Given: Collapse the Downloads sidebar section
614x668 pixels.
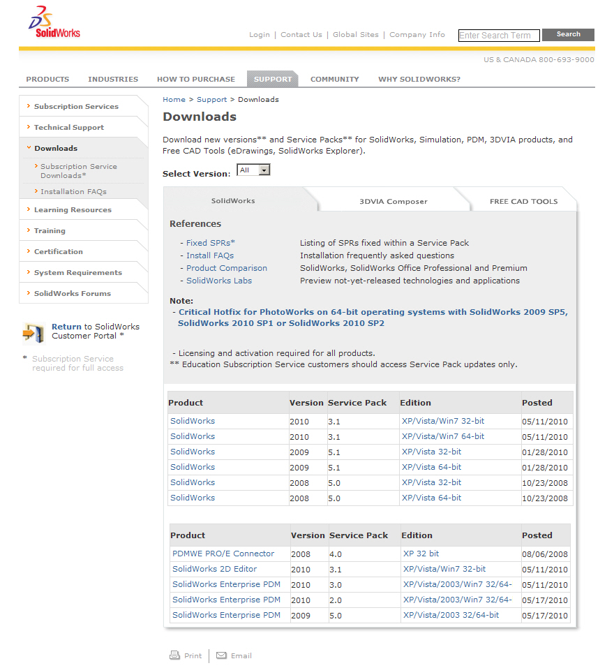Looking at the screenshot, I should (56, 148).
